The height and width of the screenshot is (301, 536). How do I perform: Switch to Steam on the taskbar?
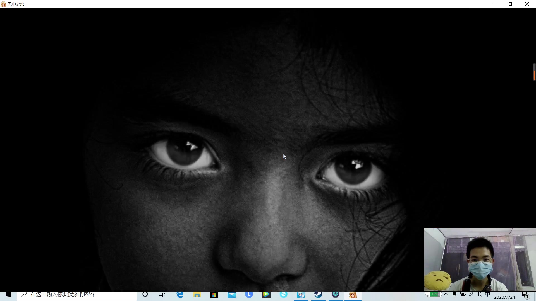[318, 295]
